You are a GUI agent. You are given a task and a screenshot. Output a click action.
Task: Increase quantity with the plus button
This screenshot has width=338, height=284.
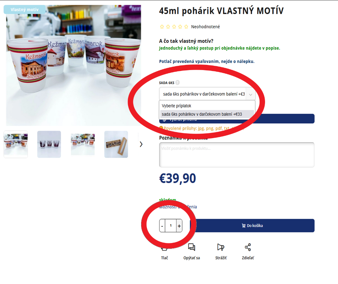tap(179, 226)
